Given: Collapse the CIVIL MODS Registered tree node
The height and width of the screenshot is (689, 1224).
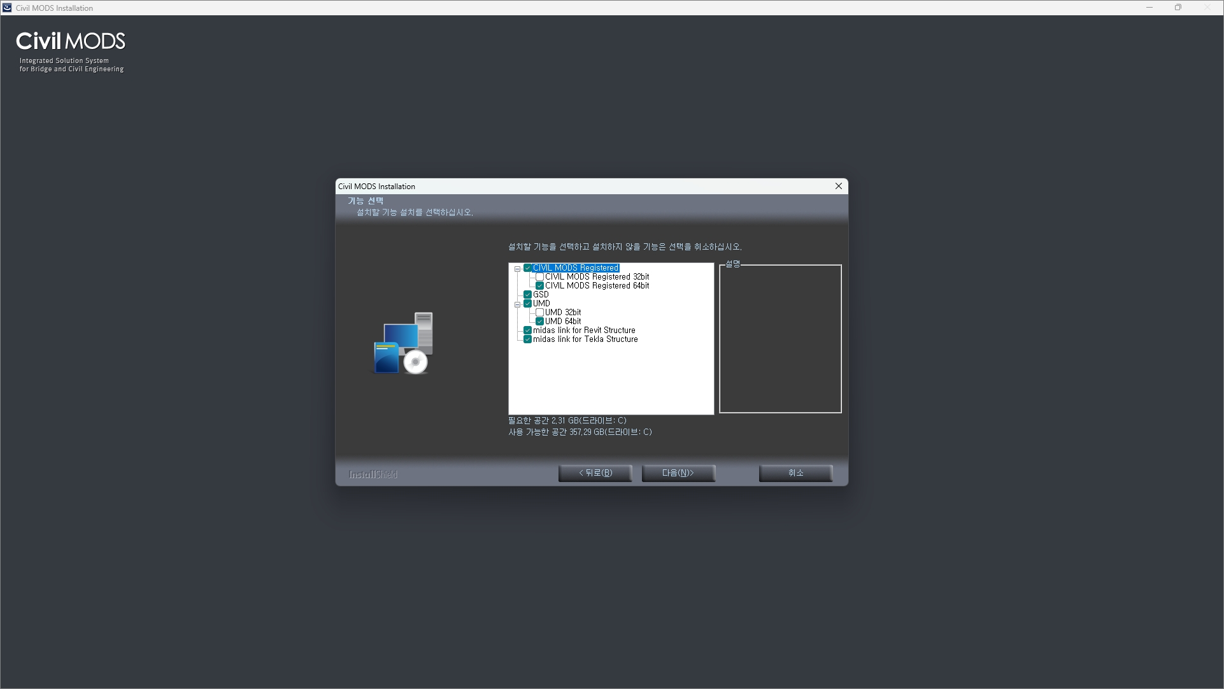Looking at the screenshot, I should (x=517, y=269).
